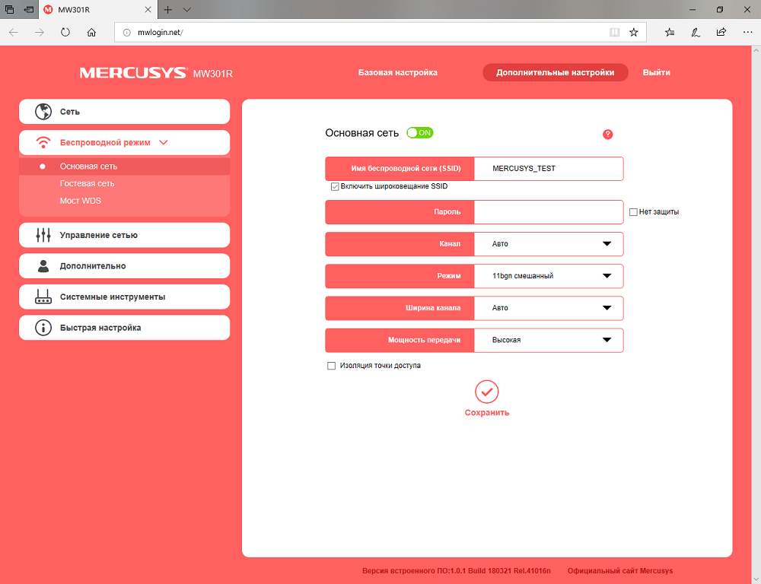Select Основная сеть submenu item
Screen dimensions: 761x584
pyautogui.click(x=124, y=167)
